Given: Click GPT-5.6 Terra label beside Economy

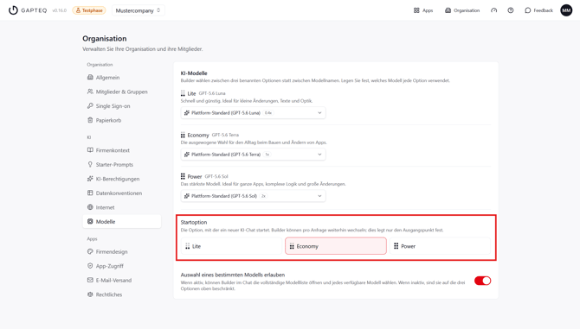Looking at the screenshot, I should point(225,135).
